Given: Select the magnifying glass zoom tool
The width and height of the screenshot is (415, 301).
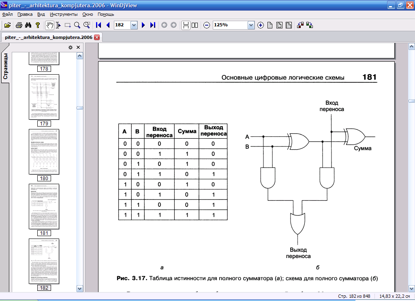Looking at the screenshot, I should point(77,25).
